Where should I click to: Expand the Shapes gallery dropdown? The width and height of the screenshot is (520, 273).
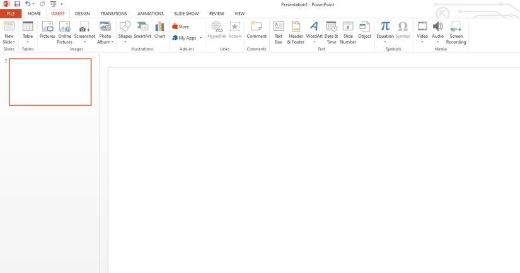(x=125, y=42)
